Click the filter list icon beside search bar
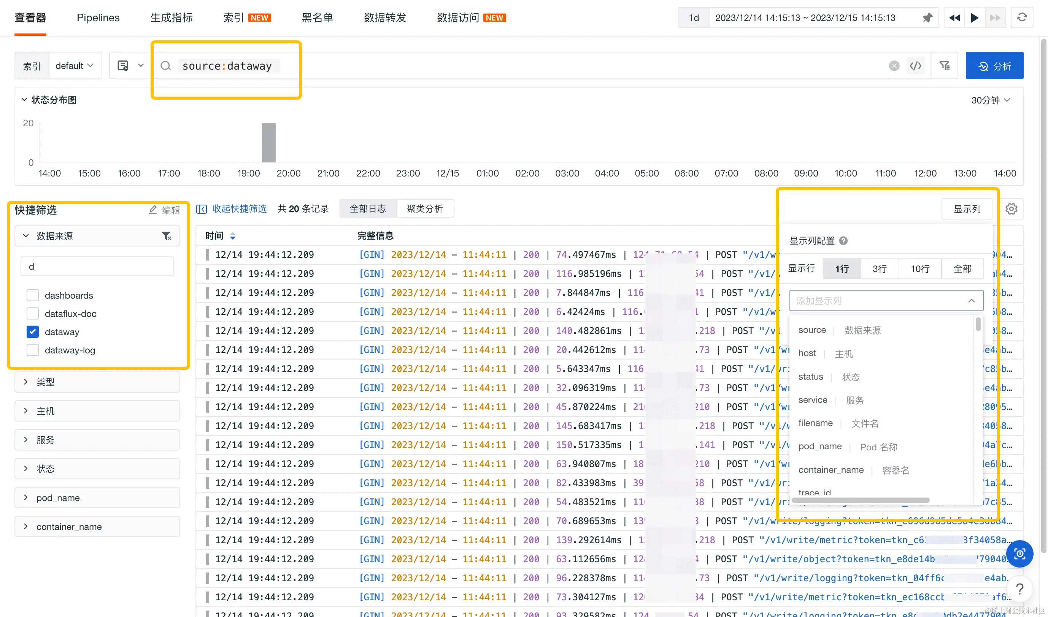The image size is (1048, 617). (x=945, y=66)
